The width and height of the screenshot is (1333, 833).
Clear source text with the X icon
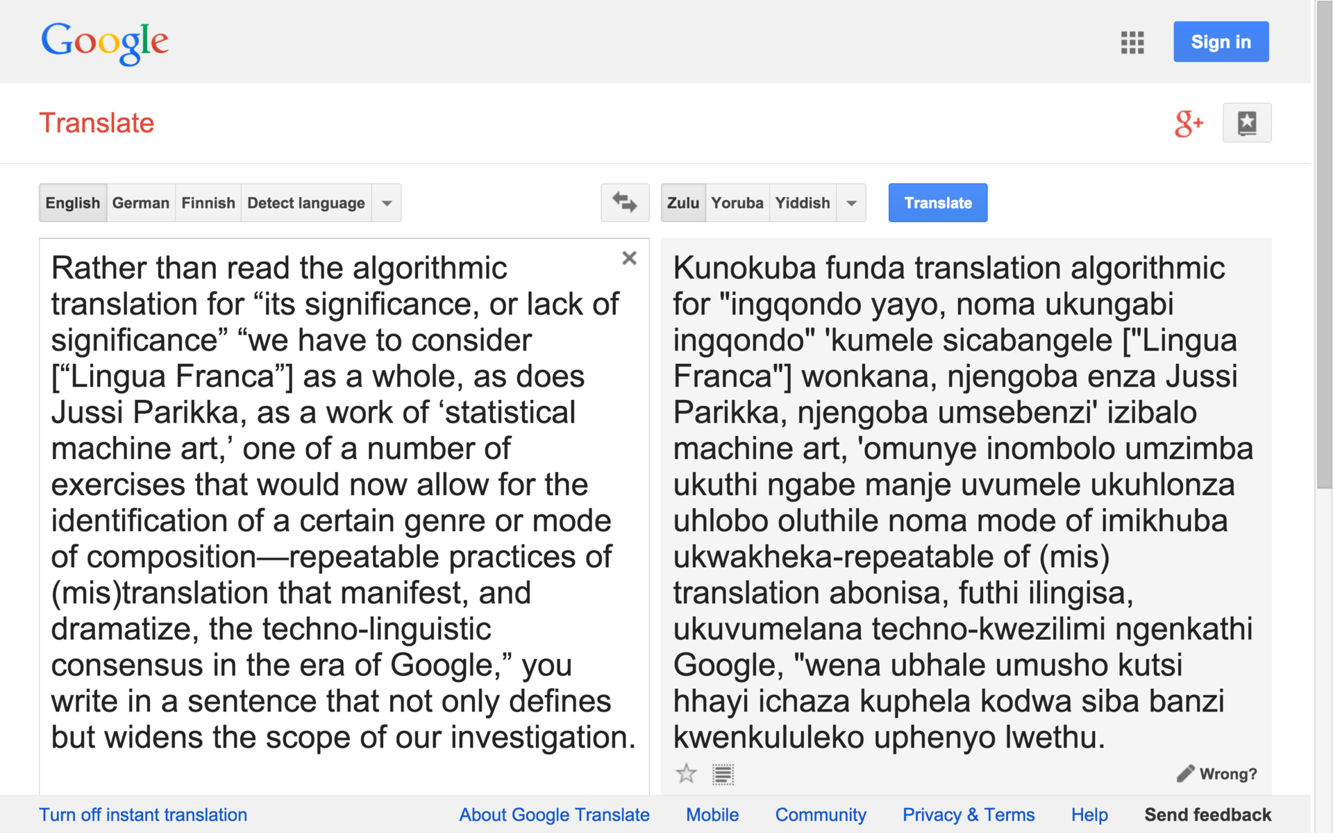(629, 258)
